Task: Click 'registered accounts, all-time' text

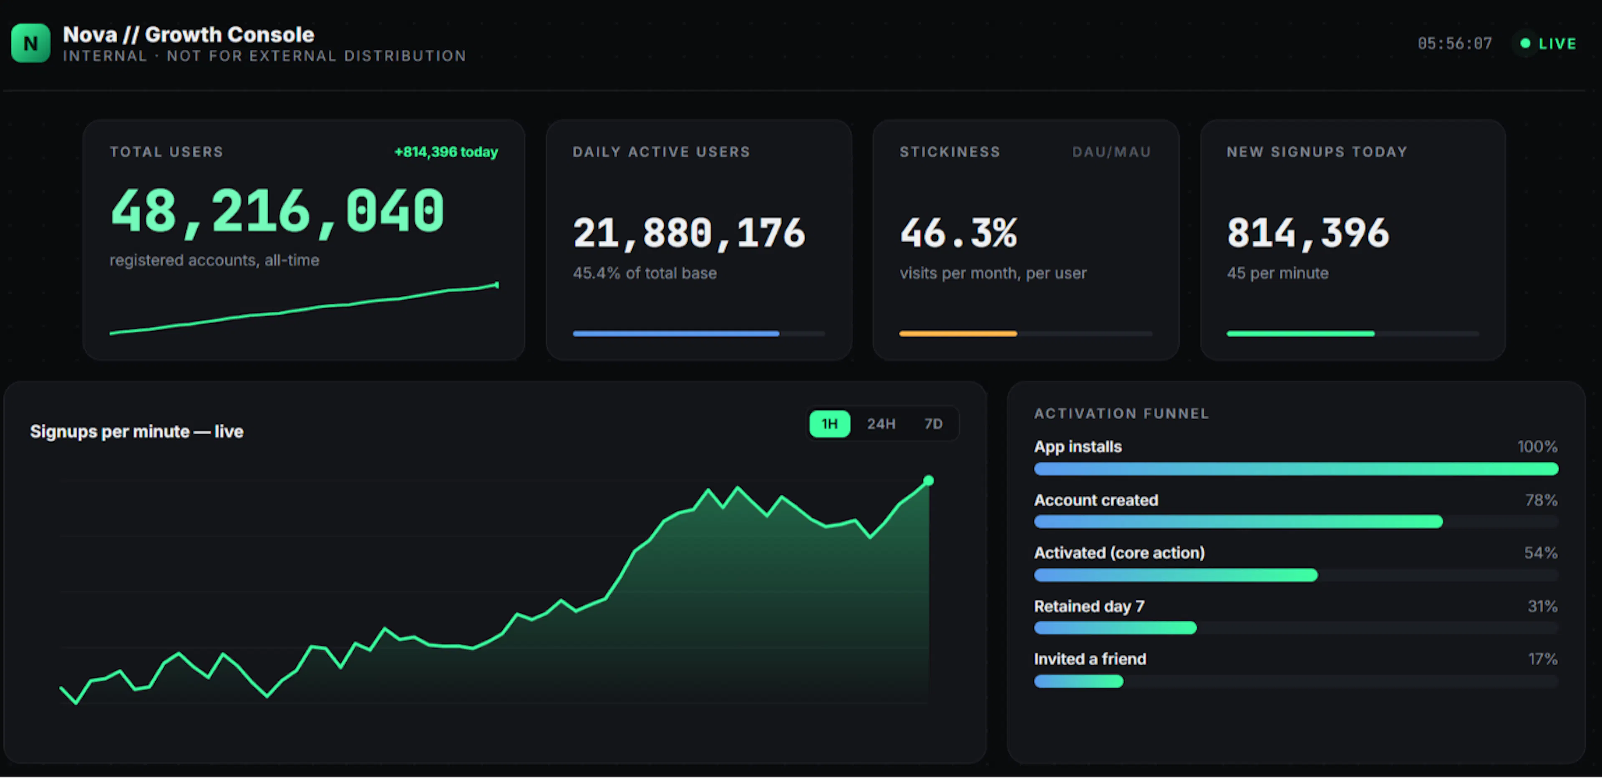Action: point(214,260)
